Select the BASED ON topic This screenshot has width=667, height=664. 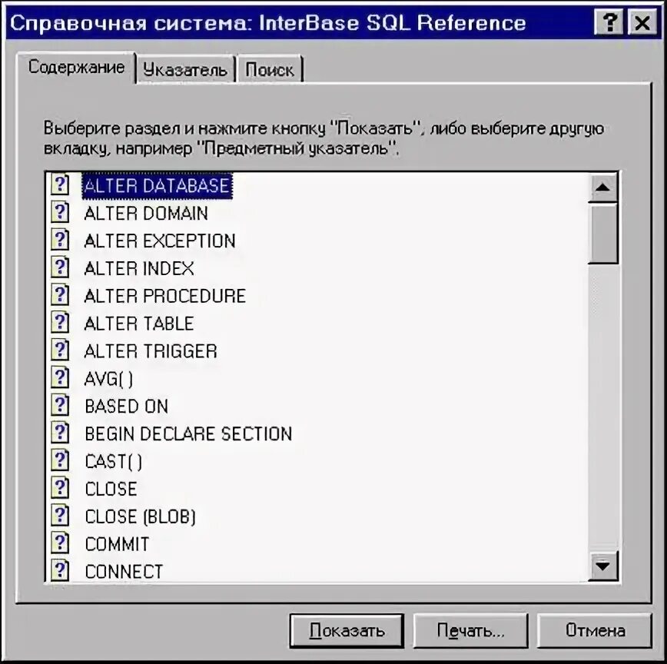point(127,407)
